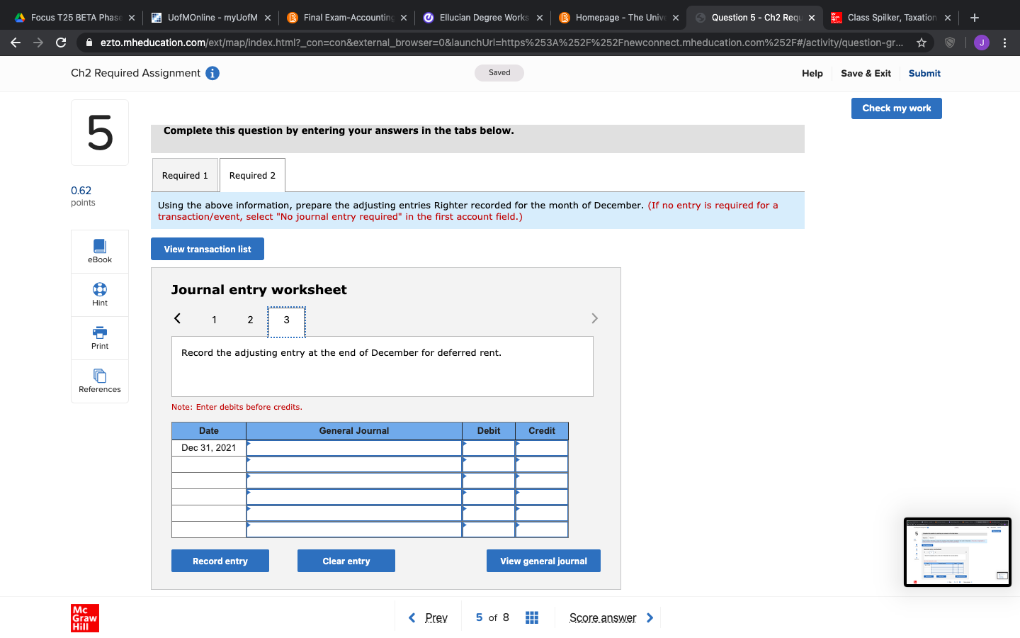The image size is (1020, 638).
Task: Click the Check my work button
Action: pyautogui.click(x=897, y=108)
